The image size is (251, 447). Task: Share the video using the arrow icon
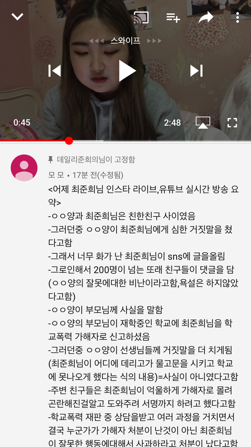[x=206, y=17]
